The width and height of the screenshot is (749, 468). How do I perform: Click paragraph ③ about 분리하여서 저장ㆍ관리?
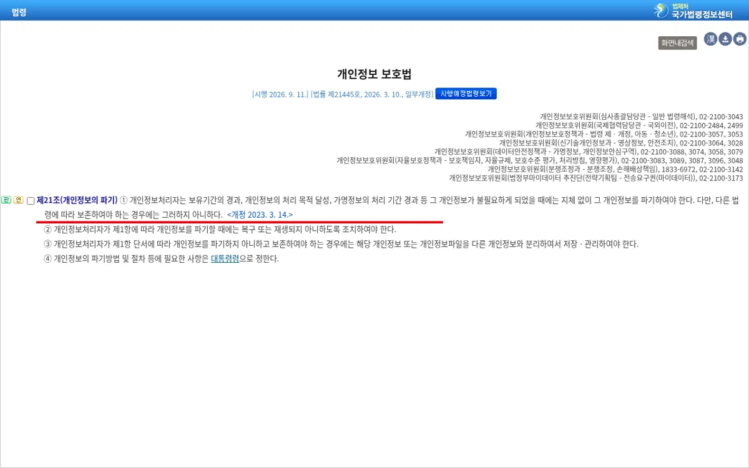(341, 244)
